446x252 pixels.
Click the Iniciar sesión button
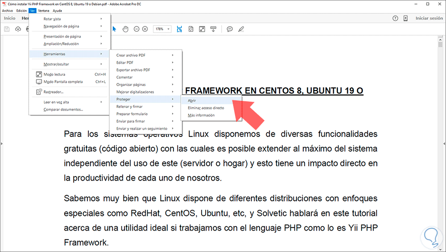coord(429,18)
